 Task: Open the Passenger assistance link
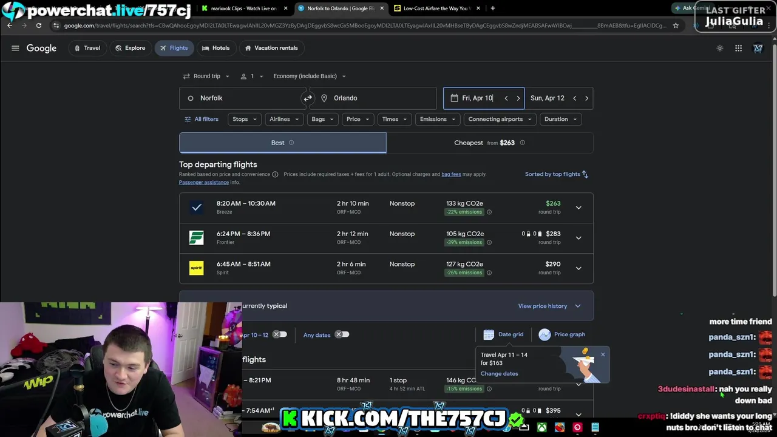pyautogui.click(x=204, y=182)
